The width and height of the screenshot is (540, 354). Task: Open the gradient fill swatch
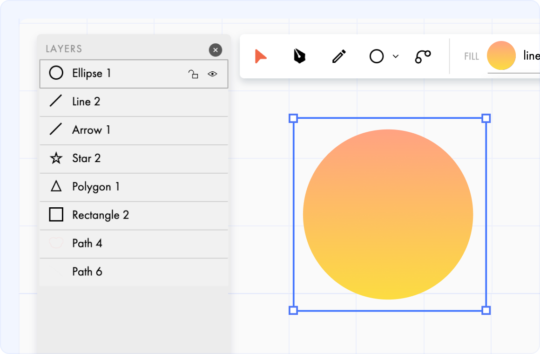click(x=501, y=56)
